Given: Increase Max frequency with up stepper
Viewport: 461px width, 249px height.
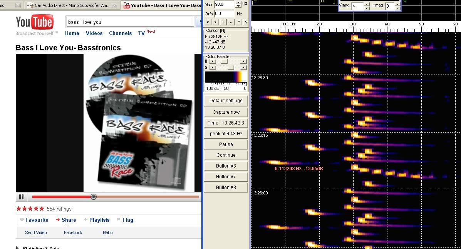Looking at the screenshot, I should click(238, 2).
